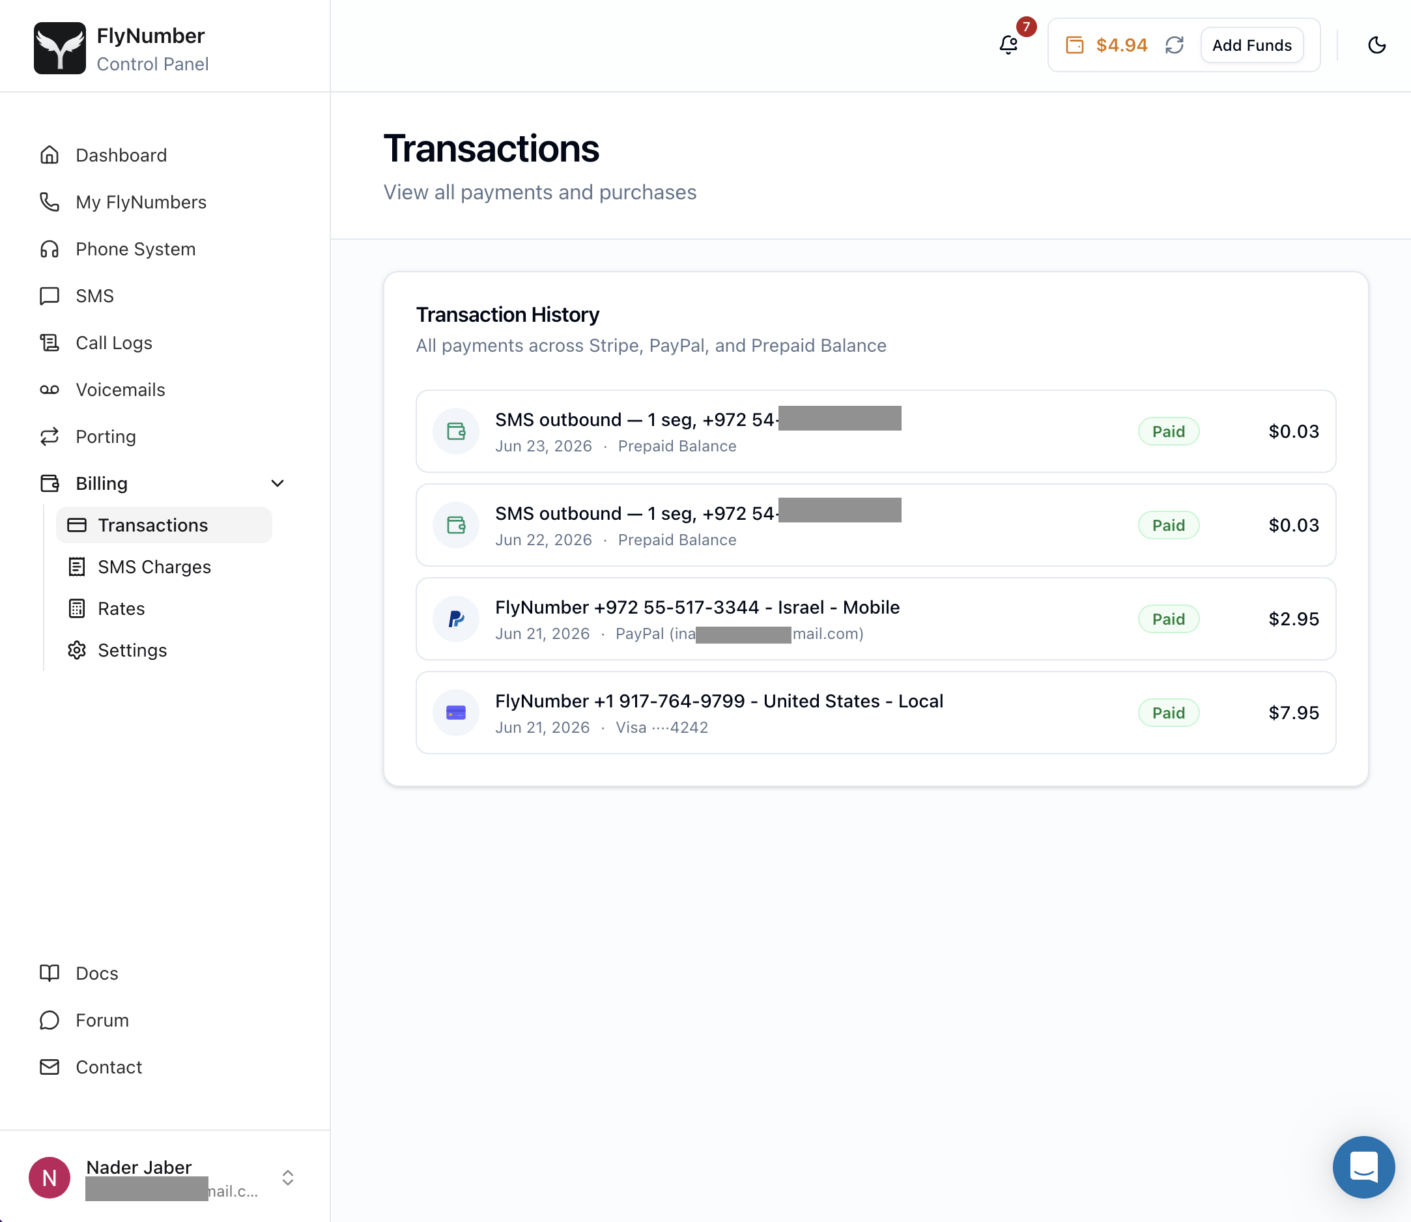Click the Voicemails tape icon
Viewport: 1411px width, 1222px height.
[49, 390]
